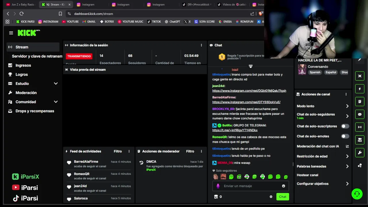Open the BOTRIX bookmark
This screenshot has height=207, width=368.
107,22
